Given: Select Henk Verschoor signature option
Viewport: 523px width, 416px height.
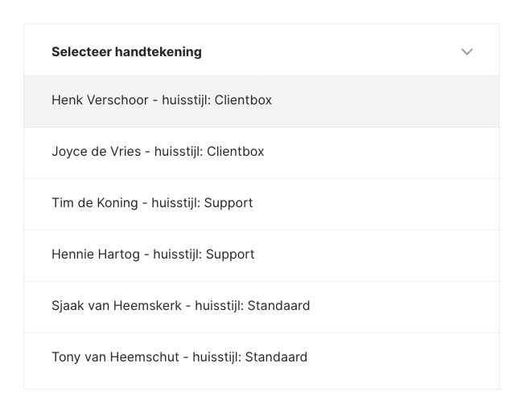Looking at the screenshot, I should pos(162,100).
